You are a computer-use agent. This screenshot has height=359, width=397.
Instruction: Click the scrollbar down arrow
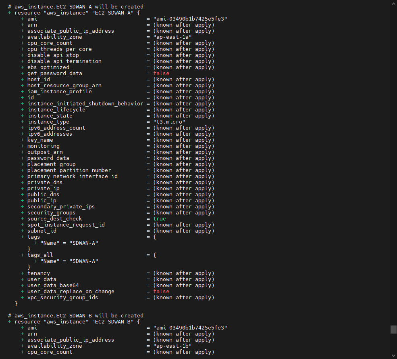pyautogui.click(x=393, y=355)
